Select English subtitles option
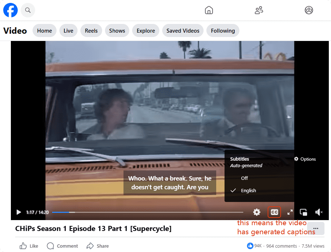The image size is (331, 252). click(x=248, y=190)
